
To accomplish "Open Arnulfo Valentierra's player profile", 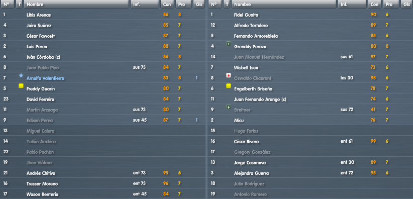I will 45,78.
